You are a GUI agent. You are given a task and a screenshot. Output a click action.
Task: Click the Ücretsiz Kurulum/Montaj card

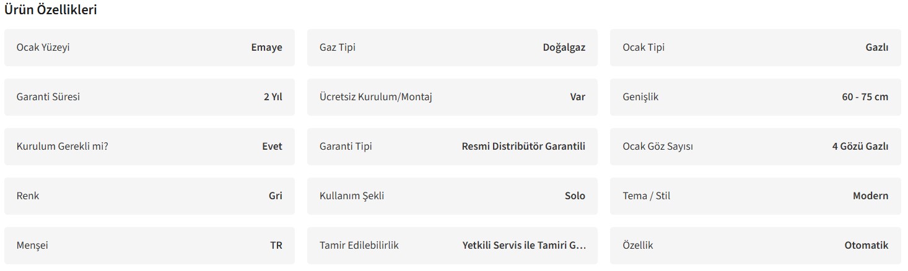pyautogui.click(x=452, y=97)
